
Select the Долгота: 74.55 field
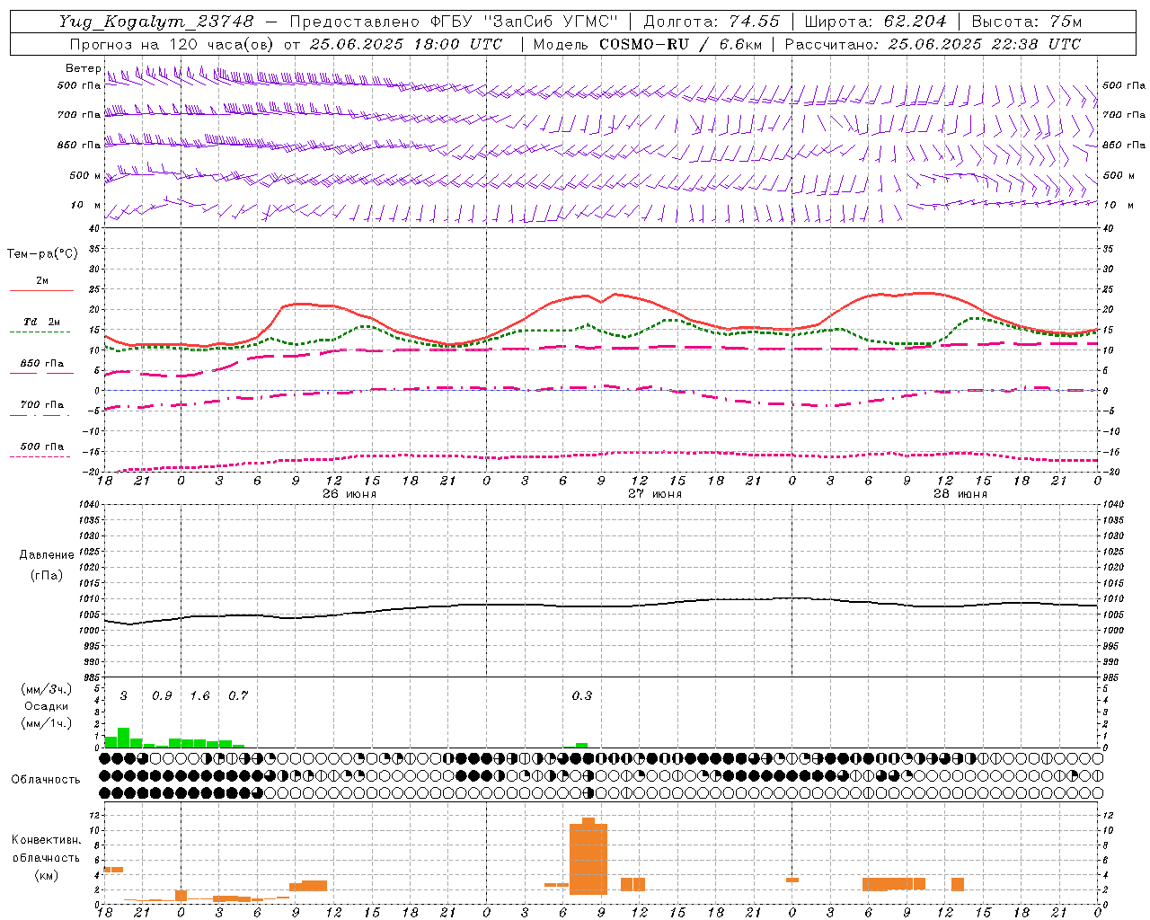712,22
